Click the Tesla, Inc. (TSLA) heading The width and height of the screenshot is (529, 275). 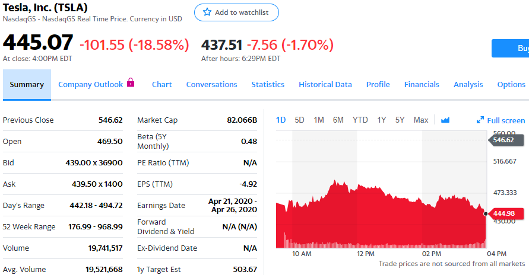click(x=45, y=7)
